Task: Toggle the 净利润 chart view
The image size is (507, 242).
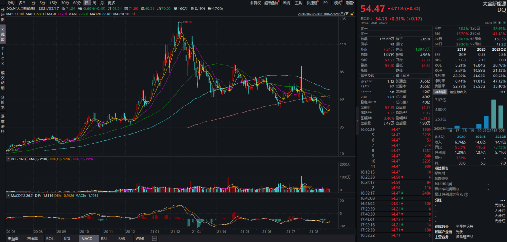Action: 440,92
